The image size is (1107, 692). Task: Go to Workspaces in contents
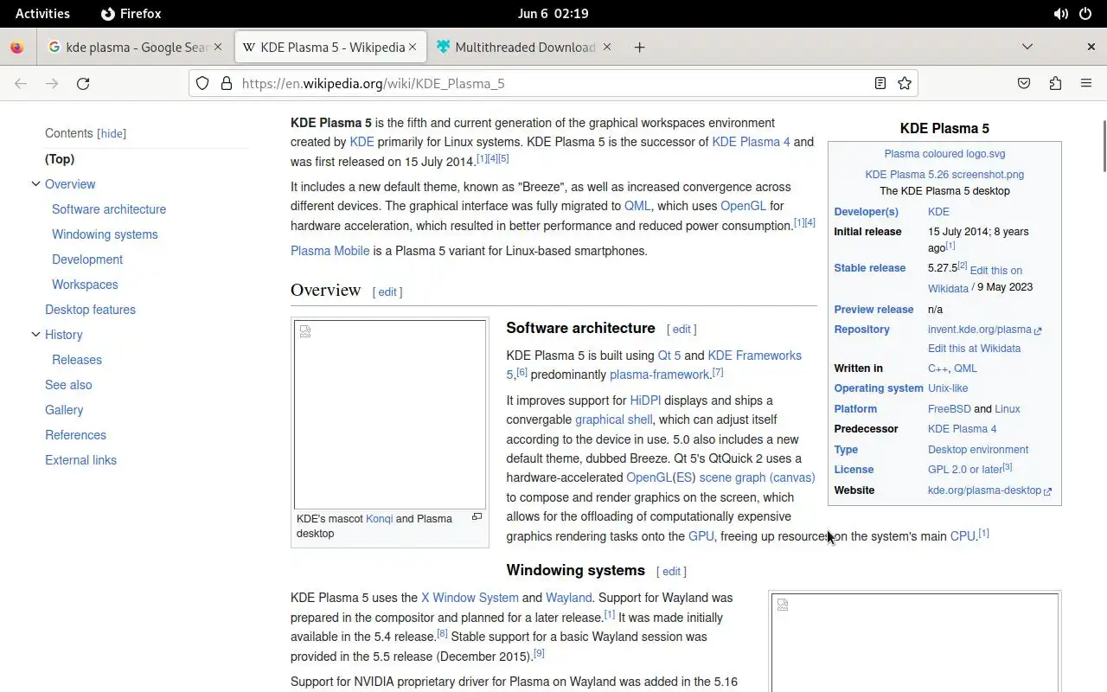pos(85,285)
